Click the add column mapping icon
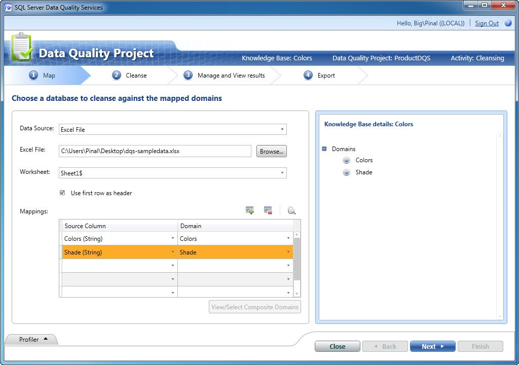This screenshot has width=519, height=365. point(250,210)
